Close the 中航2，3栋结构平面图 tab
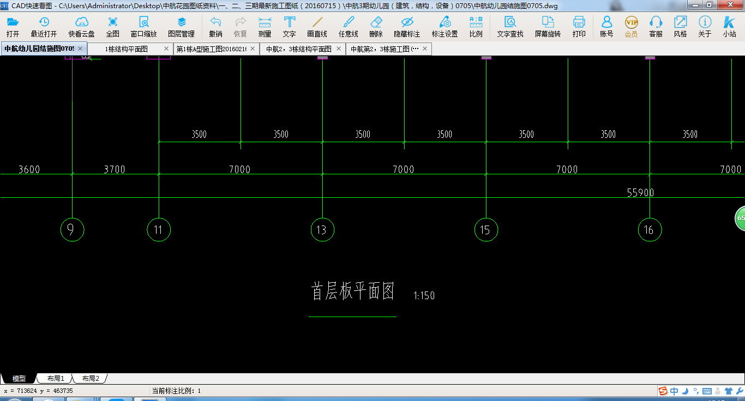 (x=339, y=48)
